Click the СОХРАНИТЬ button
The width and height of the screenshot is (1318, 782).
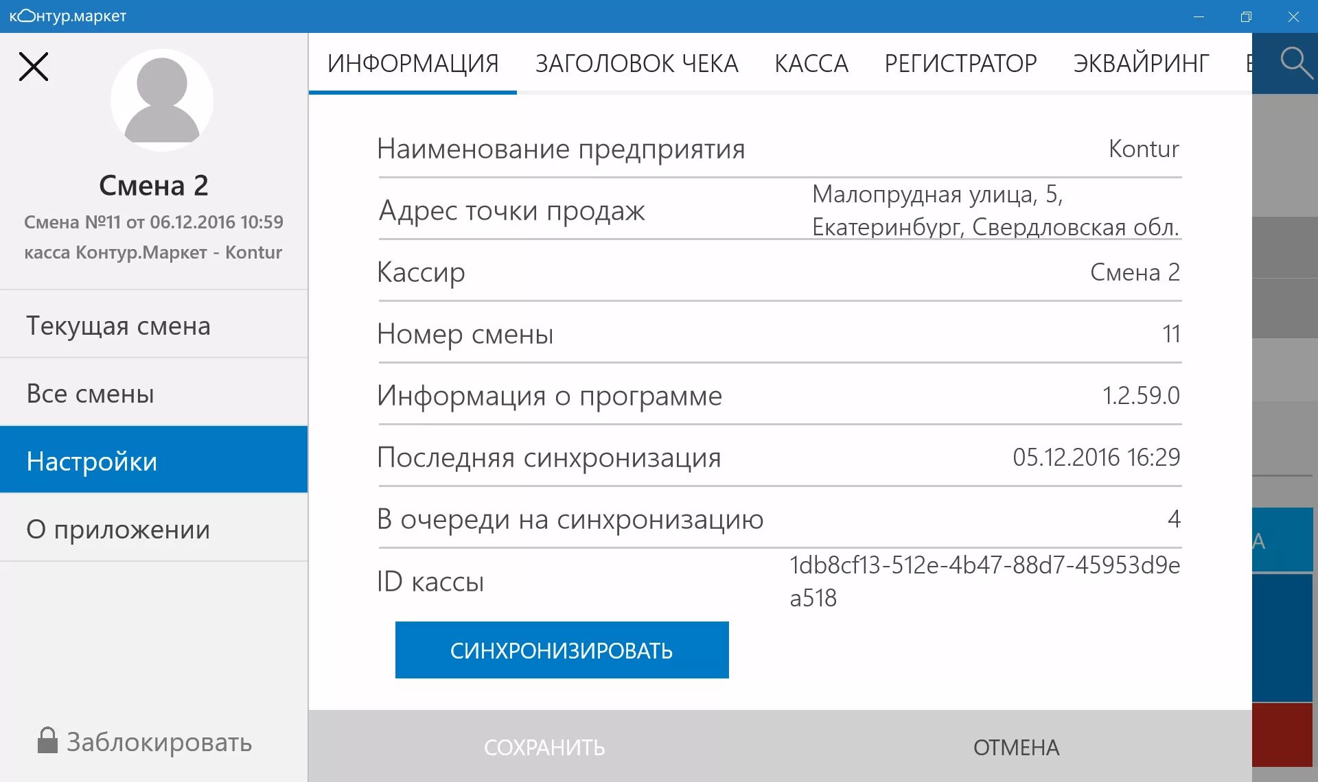click(544, 747)
